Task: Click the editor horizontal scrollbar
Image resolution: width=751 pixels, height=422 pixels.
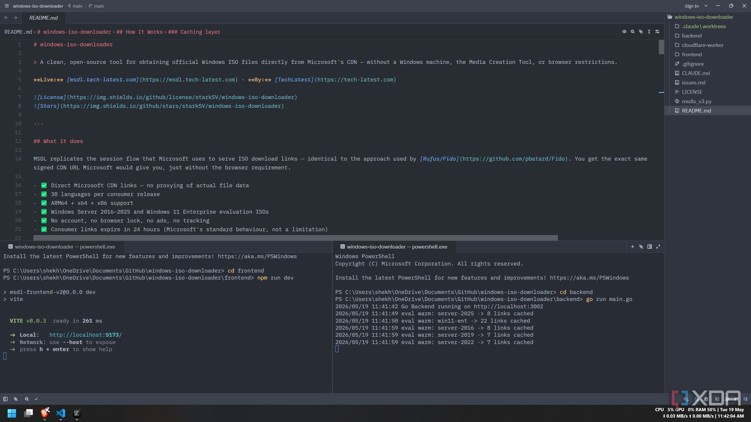Action: [295, 238]
